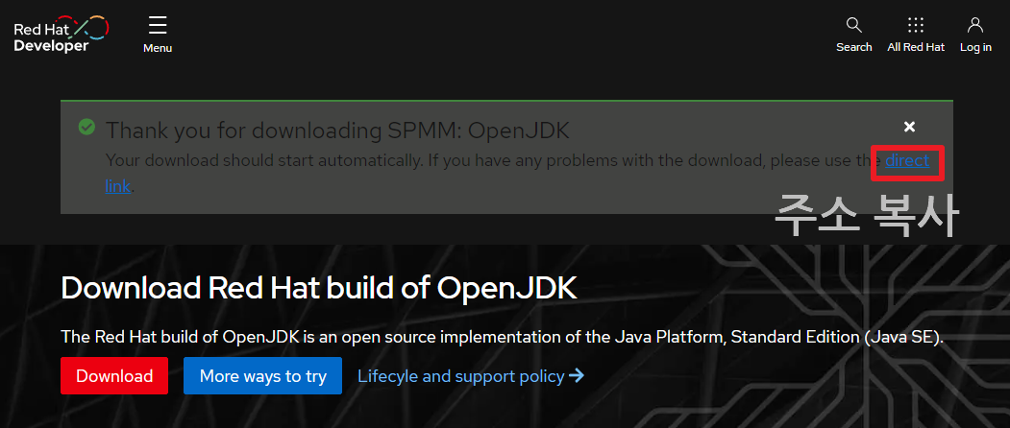
Task: Dismiss the thank-you notification with the X
Action: [x=909, y=127]
